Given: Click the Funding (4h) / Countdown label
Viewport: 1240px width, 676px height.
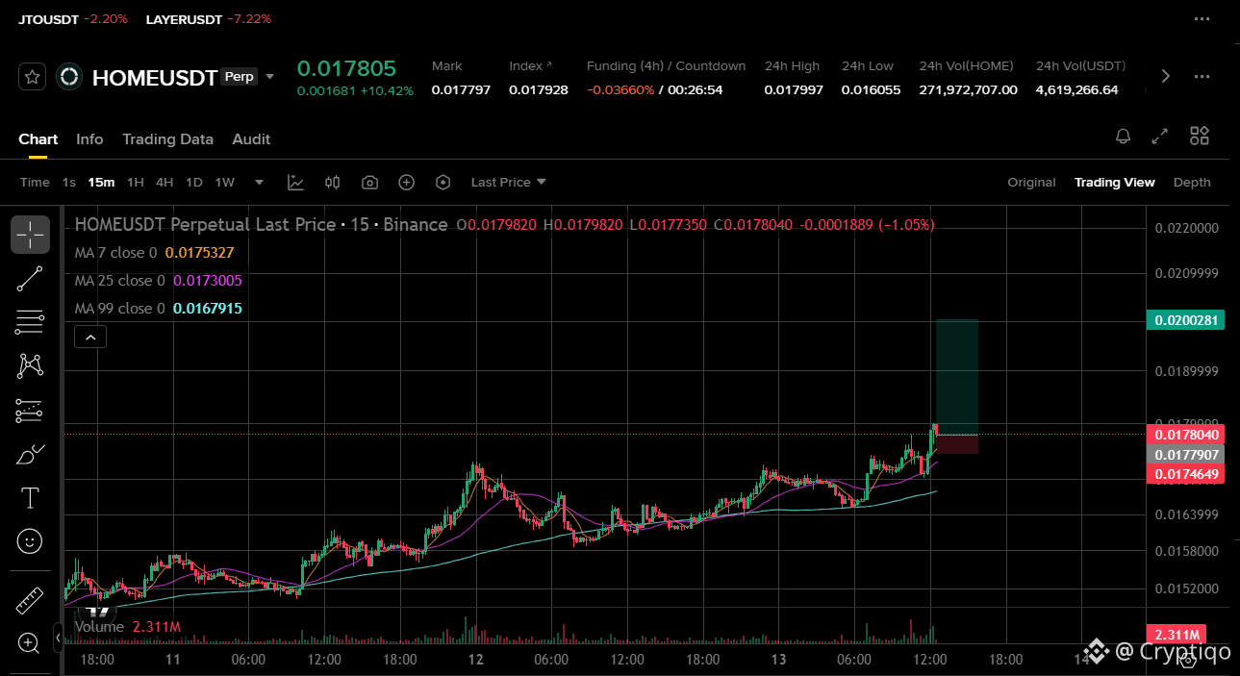Looking at the screenshot, I should pos(666,66).
